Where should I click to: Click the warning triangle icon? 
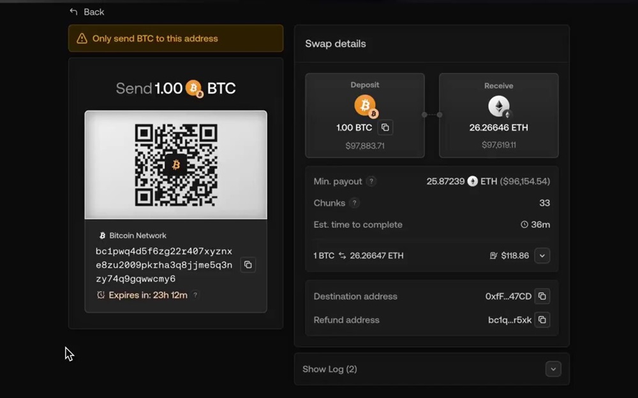point(82,39)
